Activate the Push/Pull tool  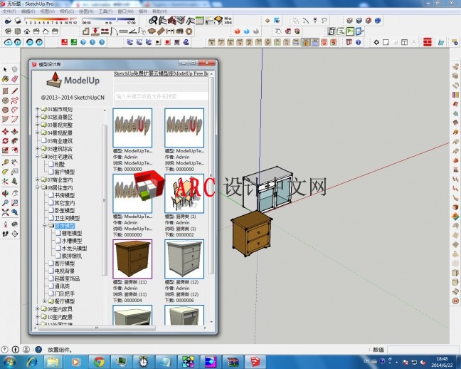pyautogui.click(x=14, y=131)
